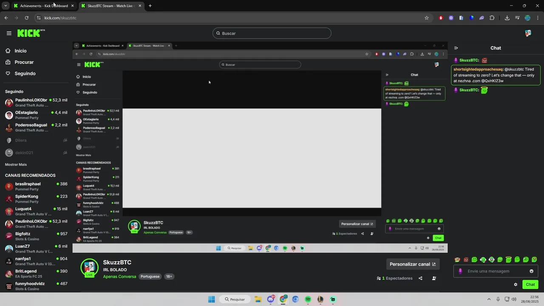Open Spotify from the real bottom Windows taskbar

[x=308, y=299]
